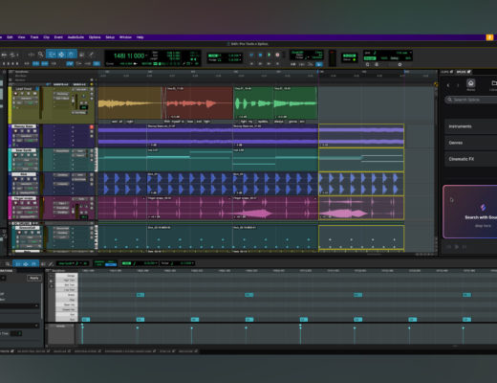Screen dimensions: 497x383
Task: Switch to the CLIPS tab
Action: 446,72
